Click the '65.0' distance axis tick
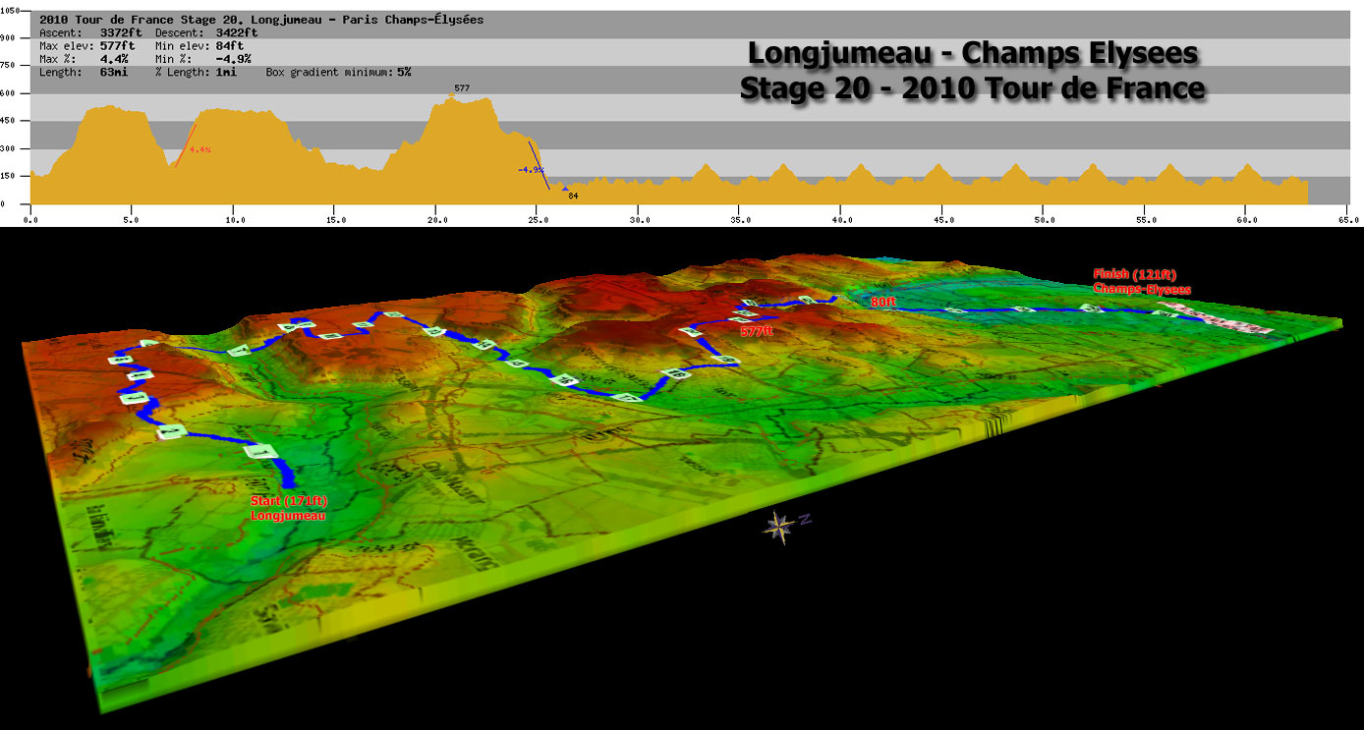This screenshot has height=730, width=1364. 1346,220
